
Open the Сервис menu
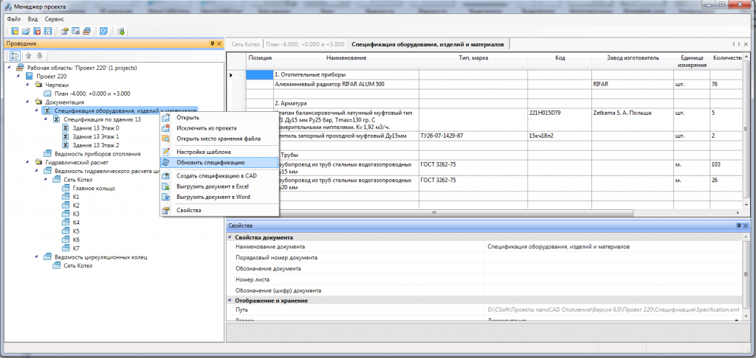[54, 19]
